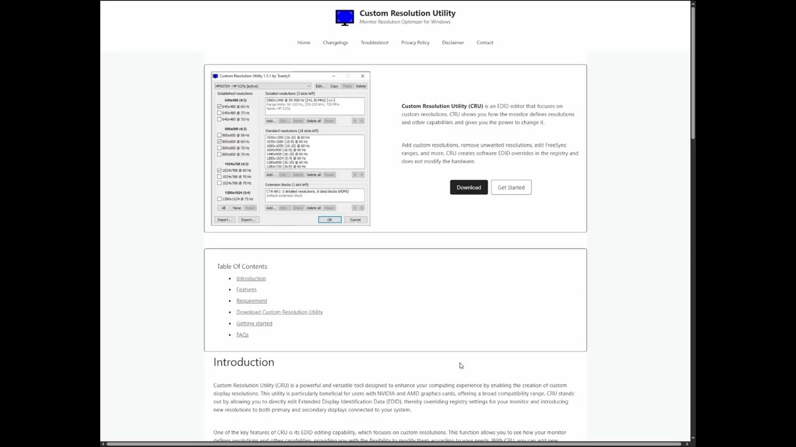Click the 'Monitor Resolution Optimizer for Windows' tagline
Image resolution: width=796 pixels, height=447 pixels.
click(405, 22)
